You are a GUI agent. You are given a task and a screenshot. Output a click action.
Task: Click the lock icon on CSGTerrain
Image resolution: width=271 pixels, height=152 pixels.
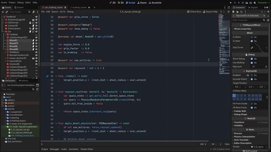[30, 22]
